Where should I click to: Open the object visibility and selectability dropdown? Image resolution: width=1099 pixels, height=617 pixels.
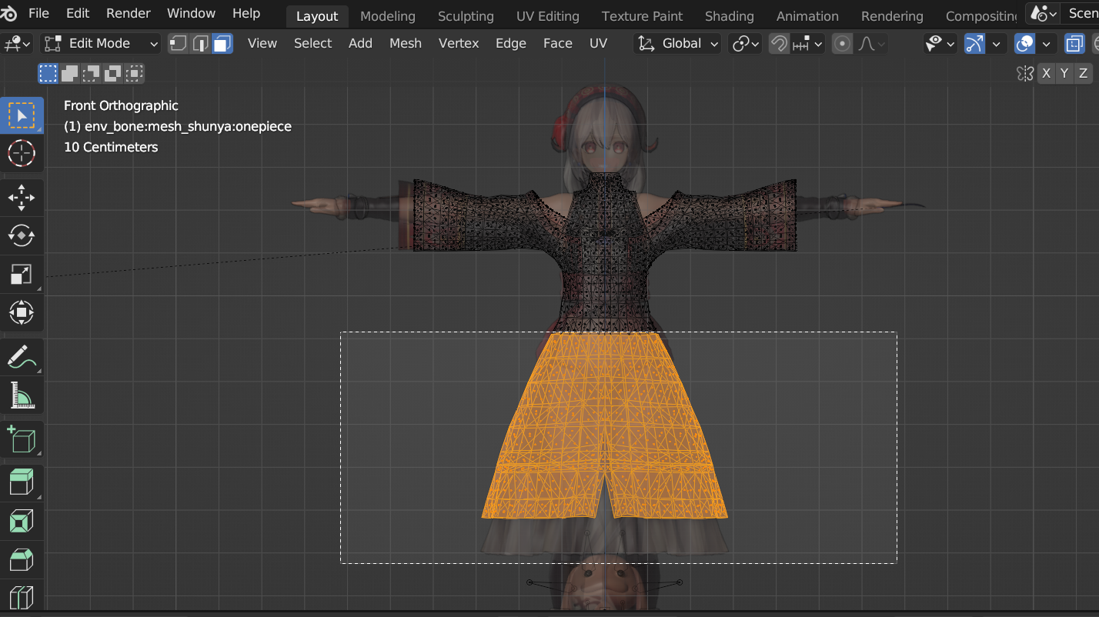coord(940,44)
